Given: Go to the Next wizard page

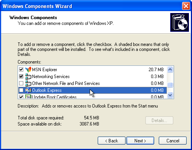Looking at the screenshot, I should click(140, 141).
